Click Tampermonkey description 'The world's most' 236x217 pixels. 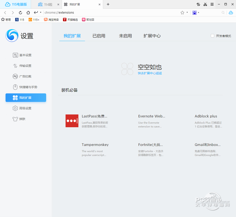tap(92, 151)
